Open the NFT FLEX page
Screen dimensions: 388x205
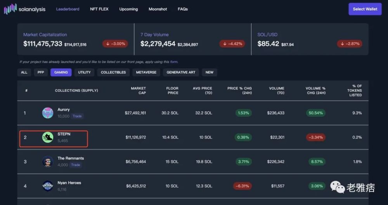click(99, 9)
